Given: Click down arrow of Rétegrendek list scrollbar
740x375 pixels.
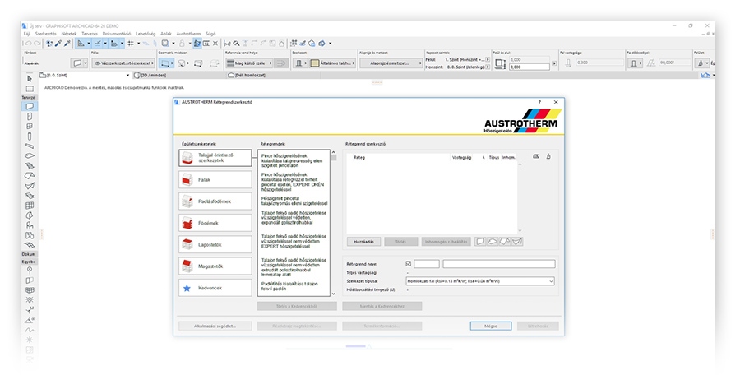Looking at the screenshot, I should (334, 294).
